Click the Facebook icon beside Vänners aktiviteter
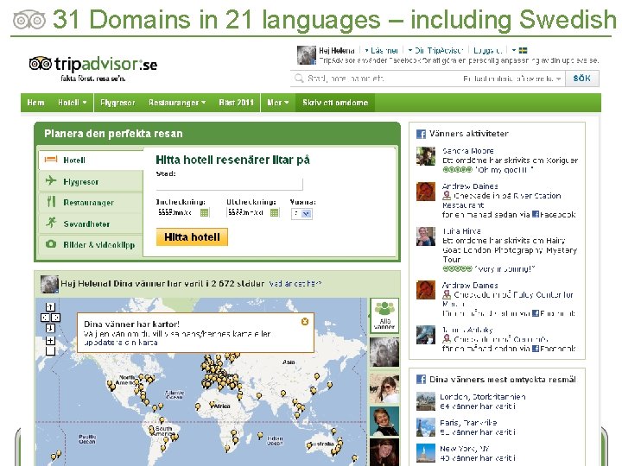622x466 pixels. click(421, 134)
